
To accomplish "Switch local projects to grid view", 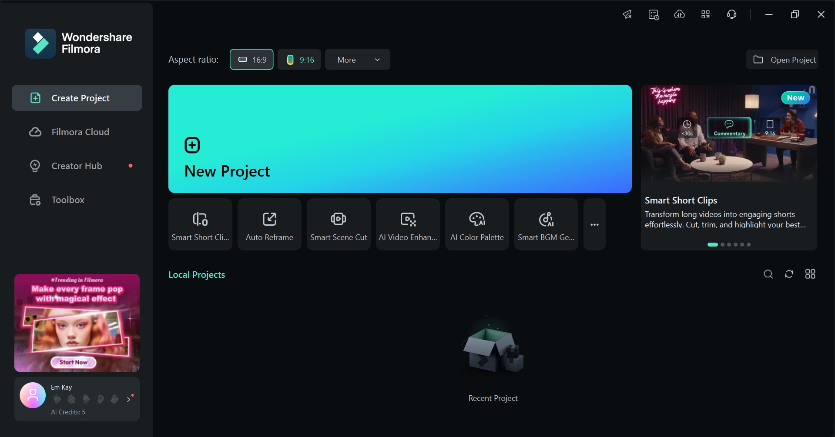I will (810, 274).
